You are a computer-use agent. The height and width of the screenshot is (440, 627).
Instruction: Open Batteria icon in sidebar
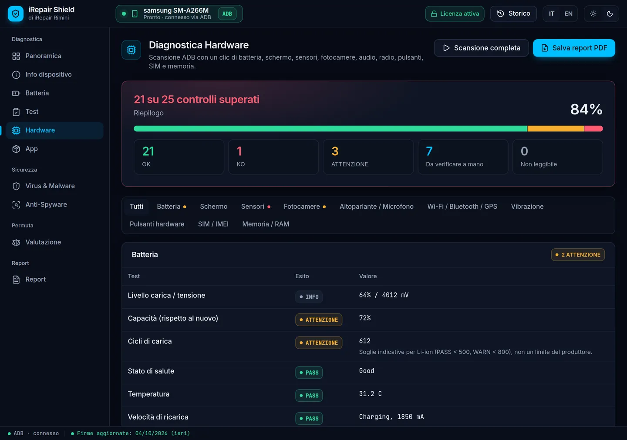[x=16, y=93]
